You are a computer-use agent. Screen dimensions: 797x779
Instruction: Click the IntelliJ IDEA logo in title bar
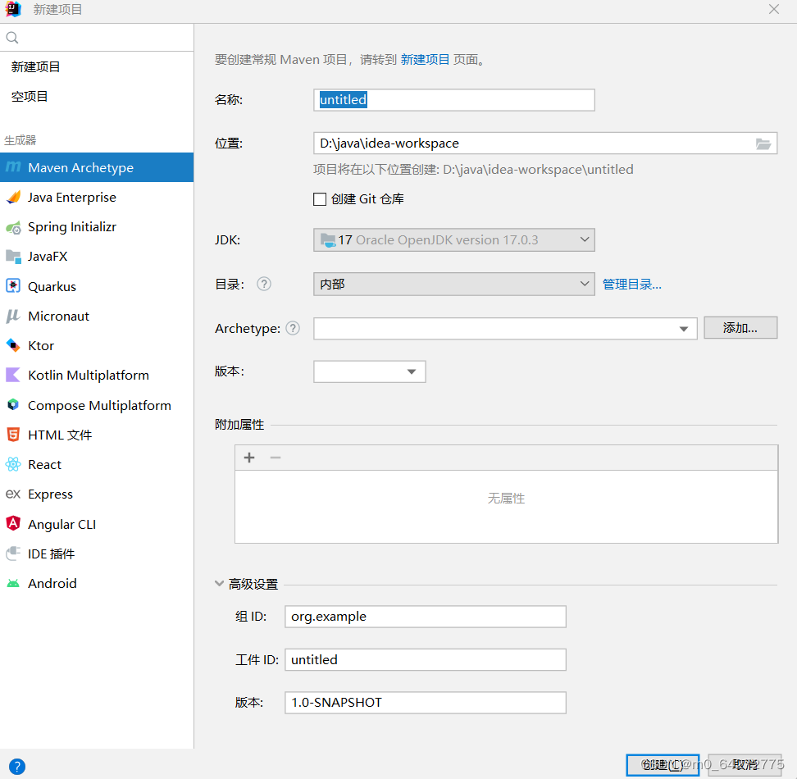coord(13,9)
